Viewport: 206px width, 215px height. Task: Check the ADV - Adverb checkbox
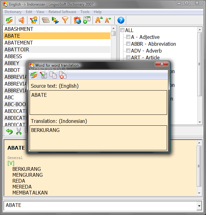pos(128,51)
